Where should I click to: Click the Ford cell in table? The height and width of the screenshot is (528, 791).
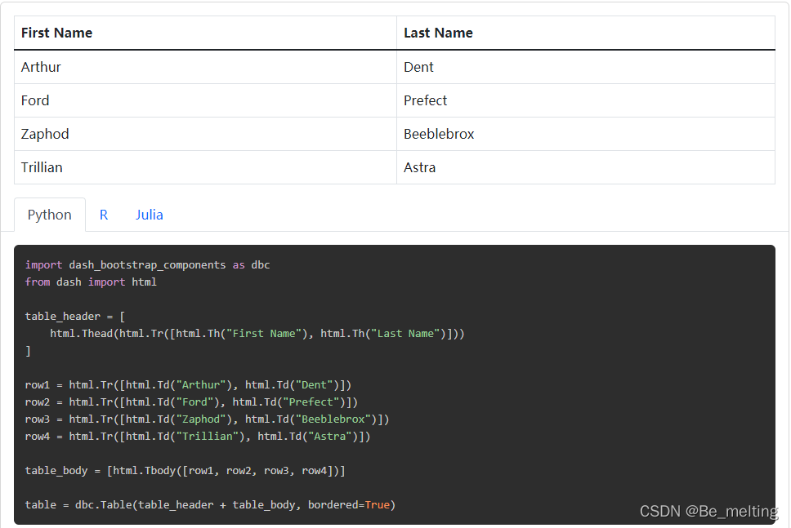pyautogui.click(x=205, y=100)
